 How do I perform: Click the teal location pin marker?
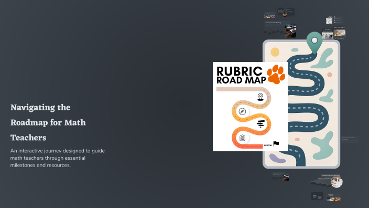point(314,43)
